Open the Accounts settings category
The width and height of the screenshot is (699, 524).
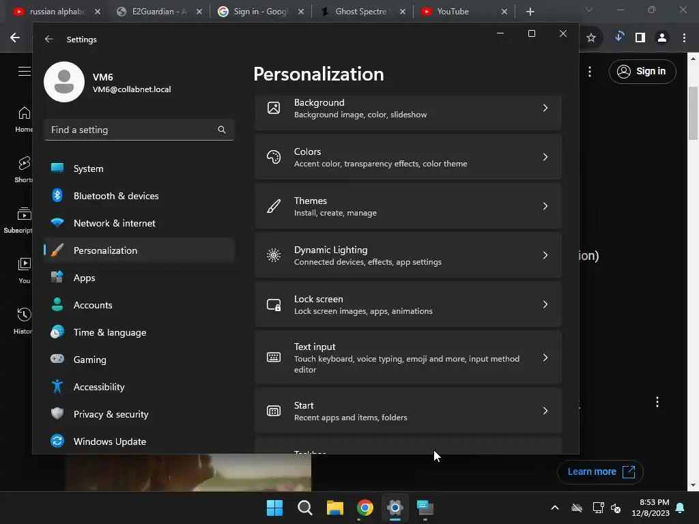(139, 305)
